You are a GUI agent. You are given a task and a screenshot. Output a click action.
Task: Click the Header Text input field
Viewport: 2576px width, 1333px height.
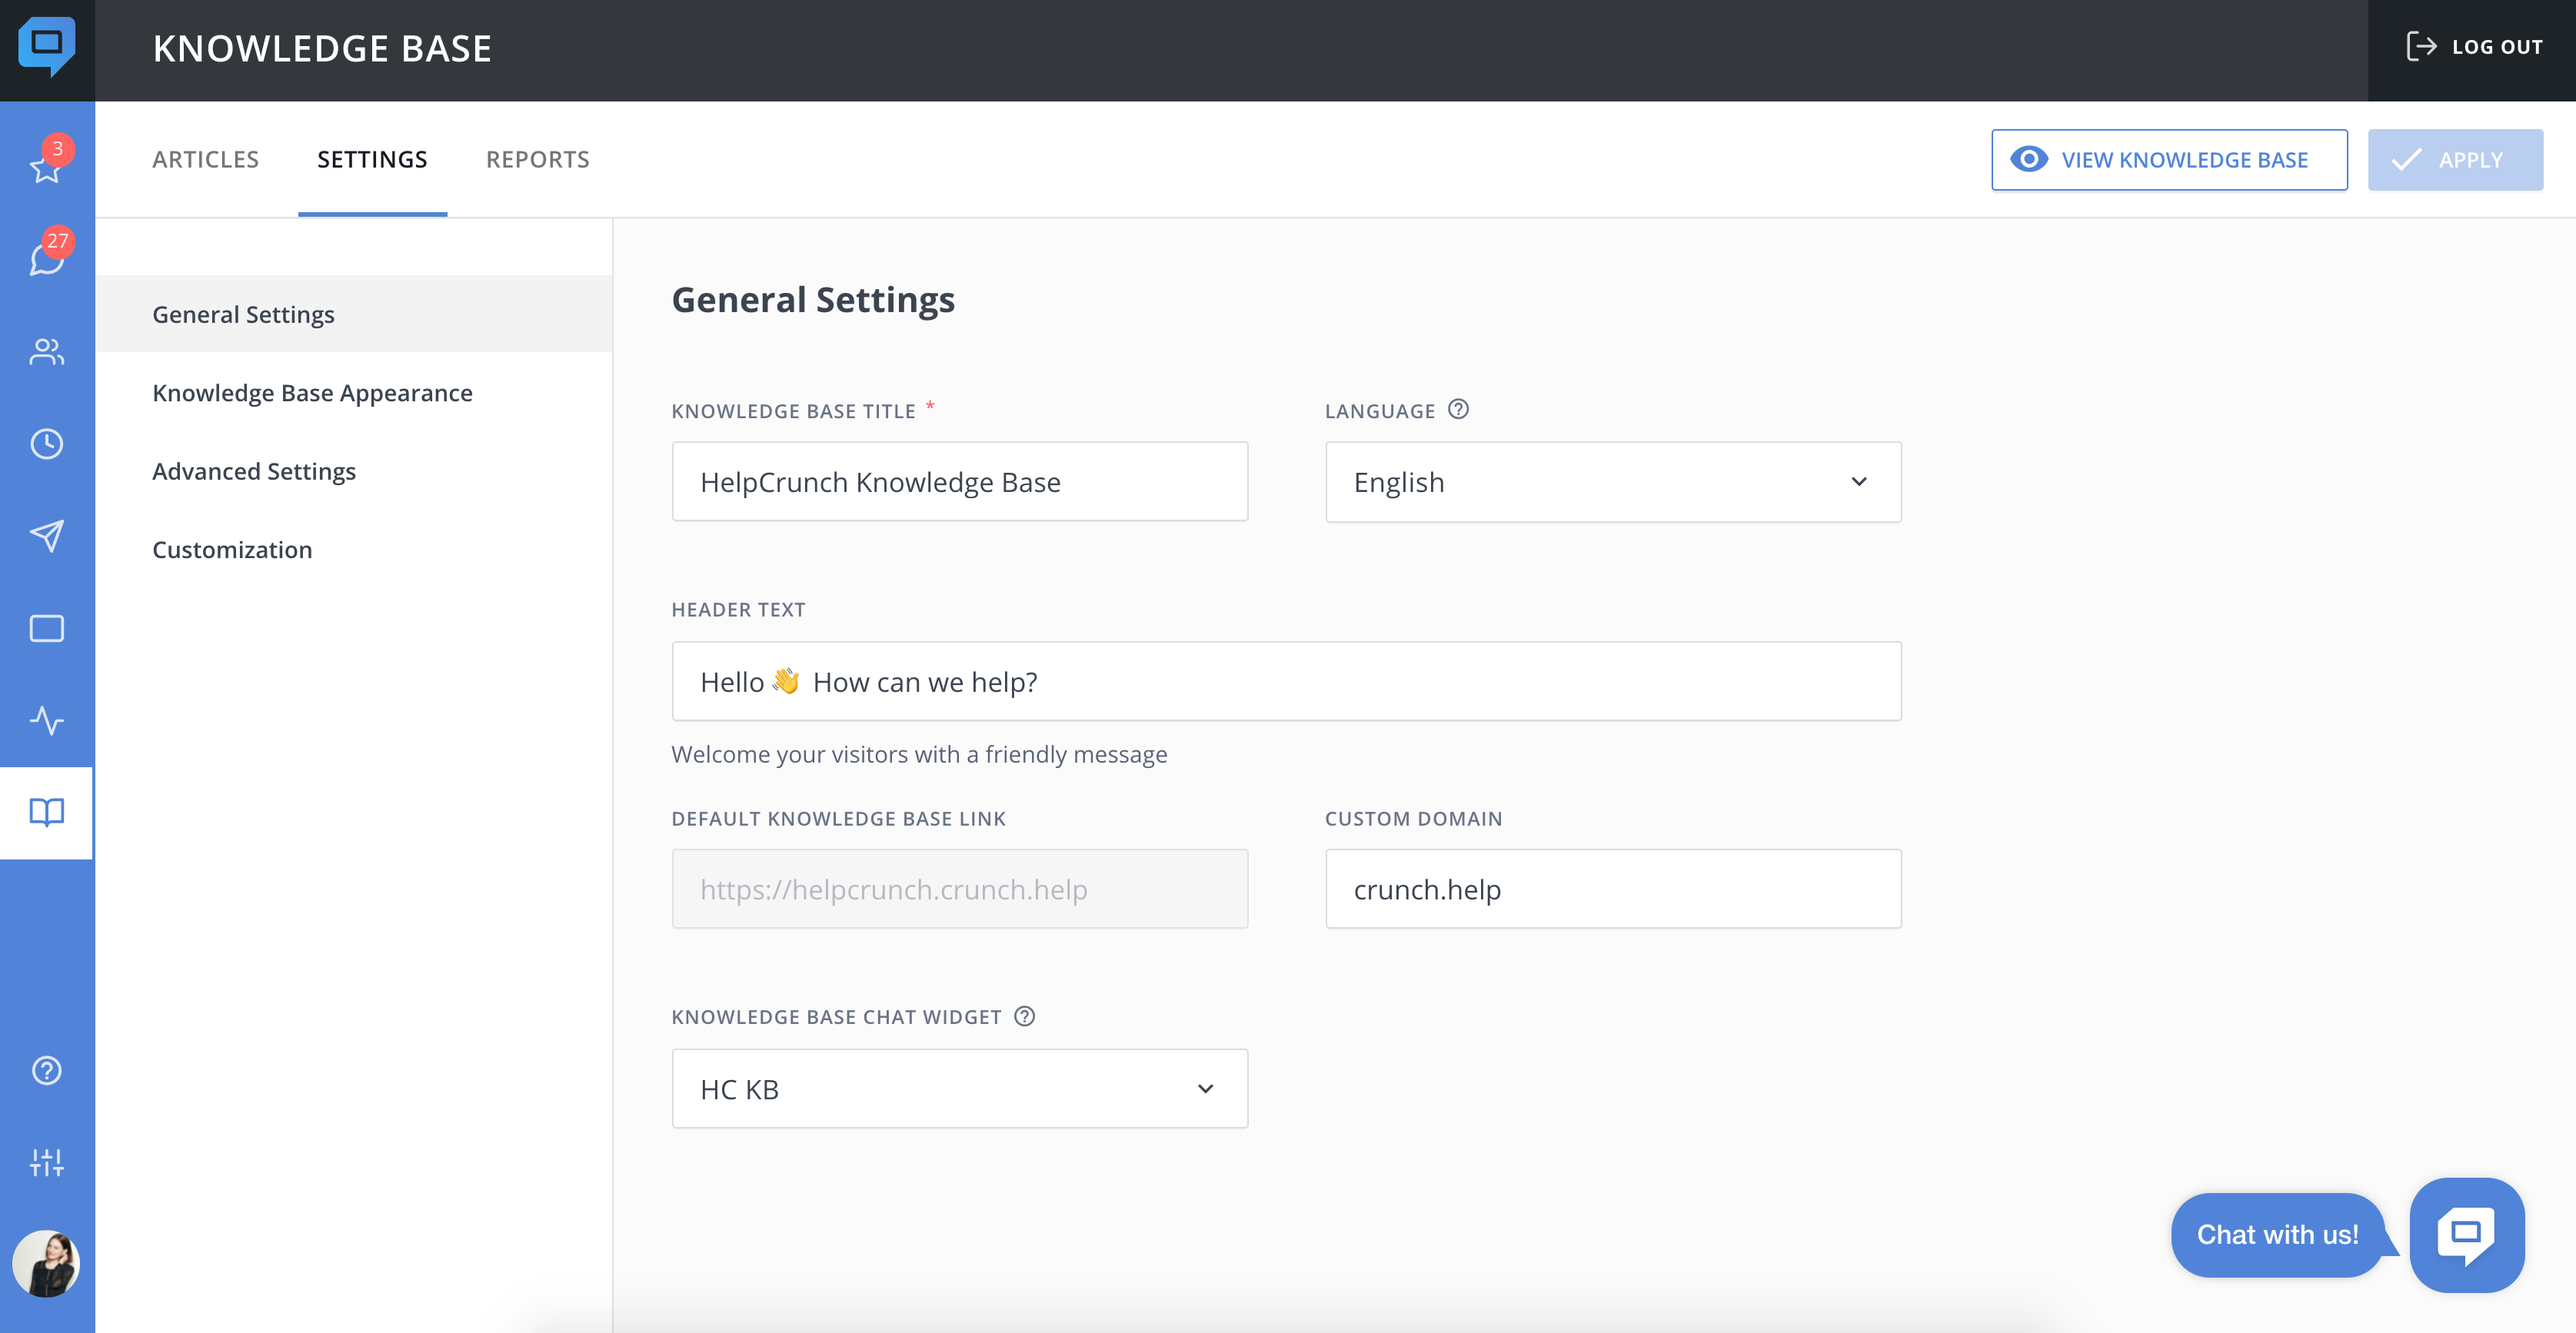1286,682
